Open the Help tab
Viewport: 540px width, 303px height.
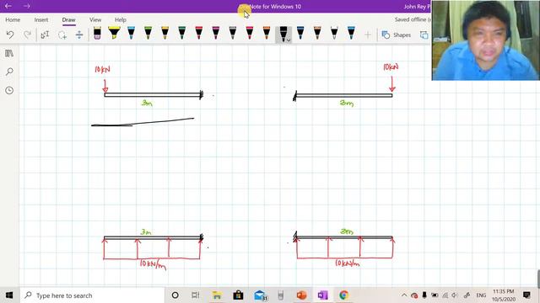pyautogui.click(x=120, y=19)
